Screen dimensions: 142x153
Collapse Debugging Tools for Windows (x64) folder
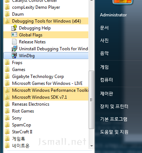coord(46,21)
